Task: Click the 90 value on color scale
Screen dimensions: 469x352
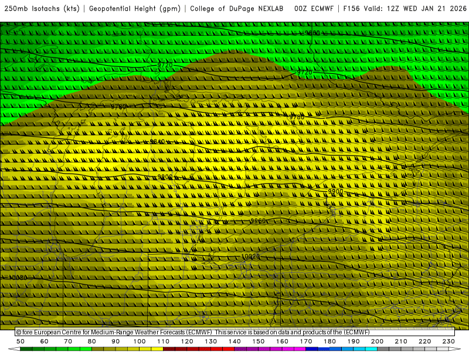Action: pos(115,341)
